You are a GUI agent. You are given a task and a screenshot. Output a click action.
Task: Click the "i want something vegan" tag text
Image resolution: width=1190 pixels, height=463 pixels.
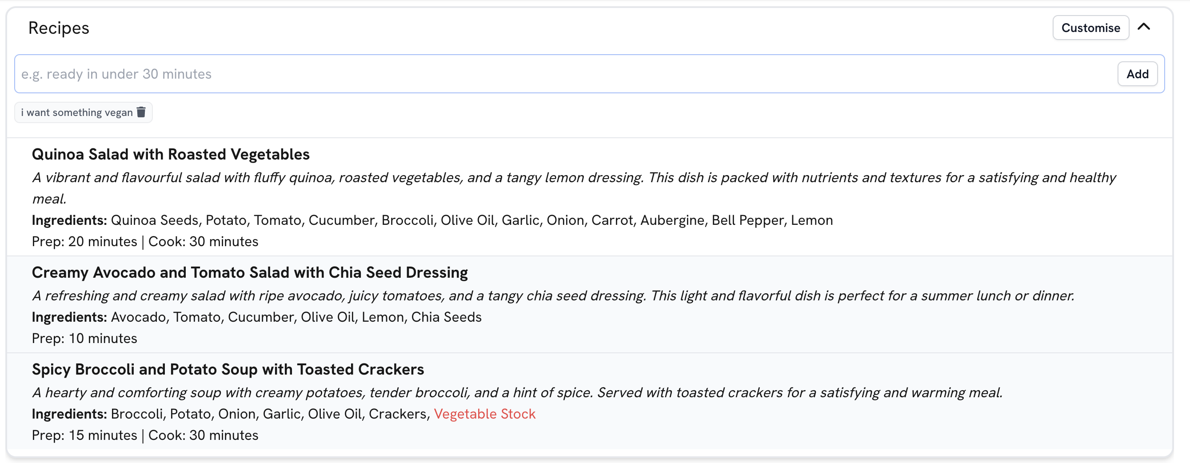click(x=77, y=113)
